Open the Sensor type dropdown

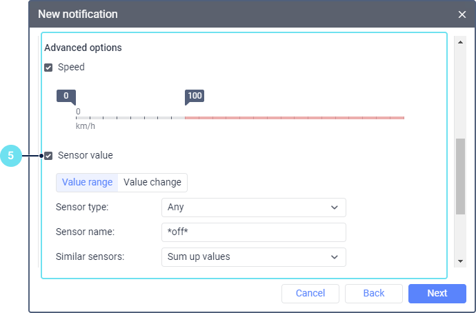coord(252,207)
